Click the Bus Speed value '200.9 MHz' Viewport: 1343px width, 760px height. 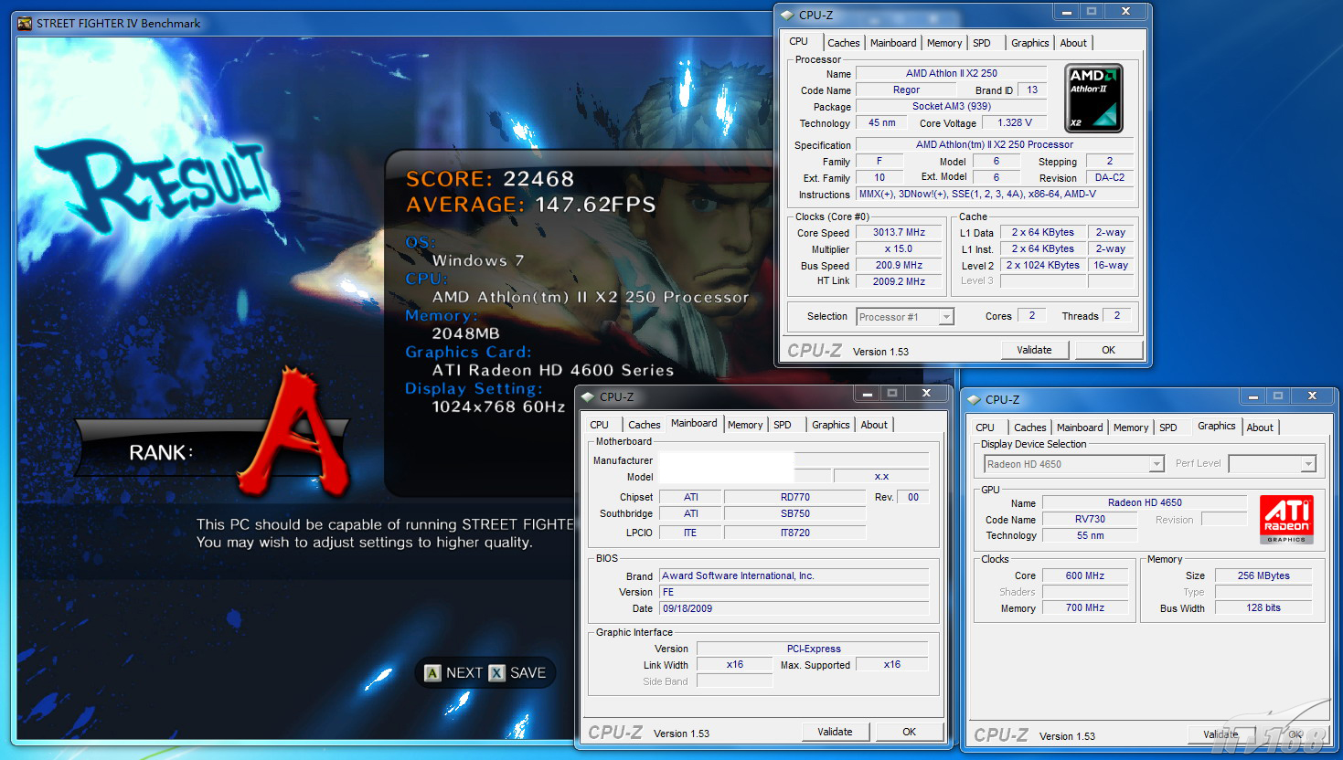[x=899, y=265]
